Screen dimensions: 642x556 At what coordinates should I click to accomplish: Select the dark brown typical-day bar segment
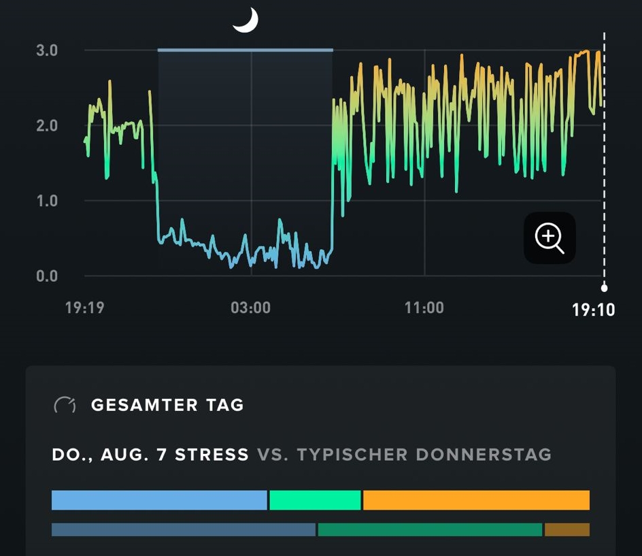(x=567, y=529)
